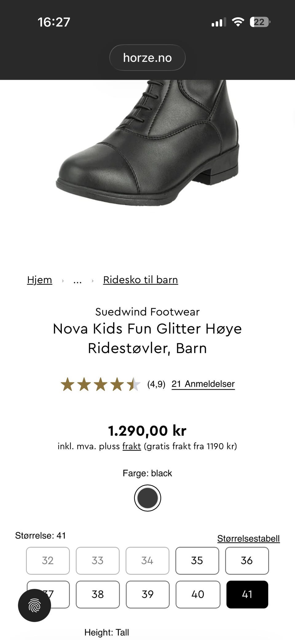Open the Hjem breadcrumb link
Screen dimensions: 295x640
(x=40, y=280)
